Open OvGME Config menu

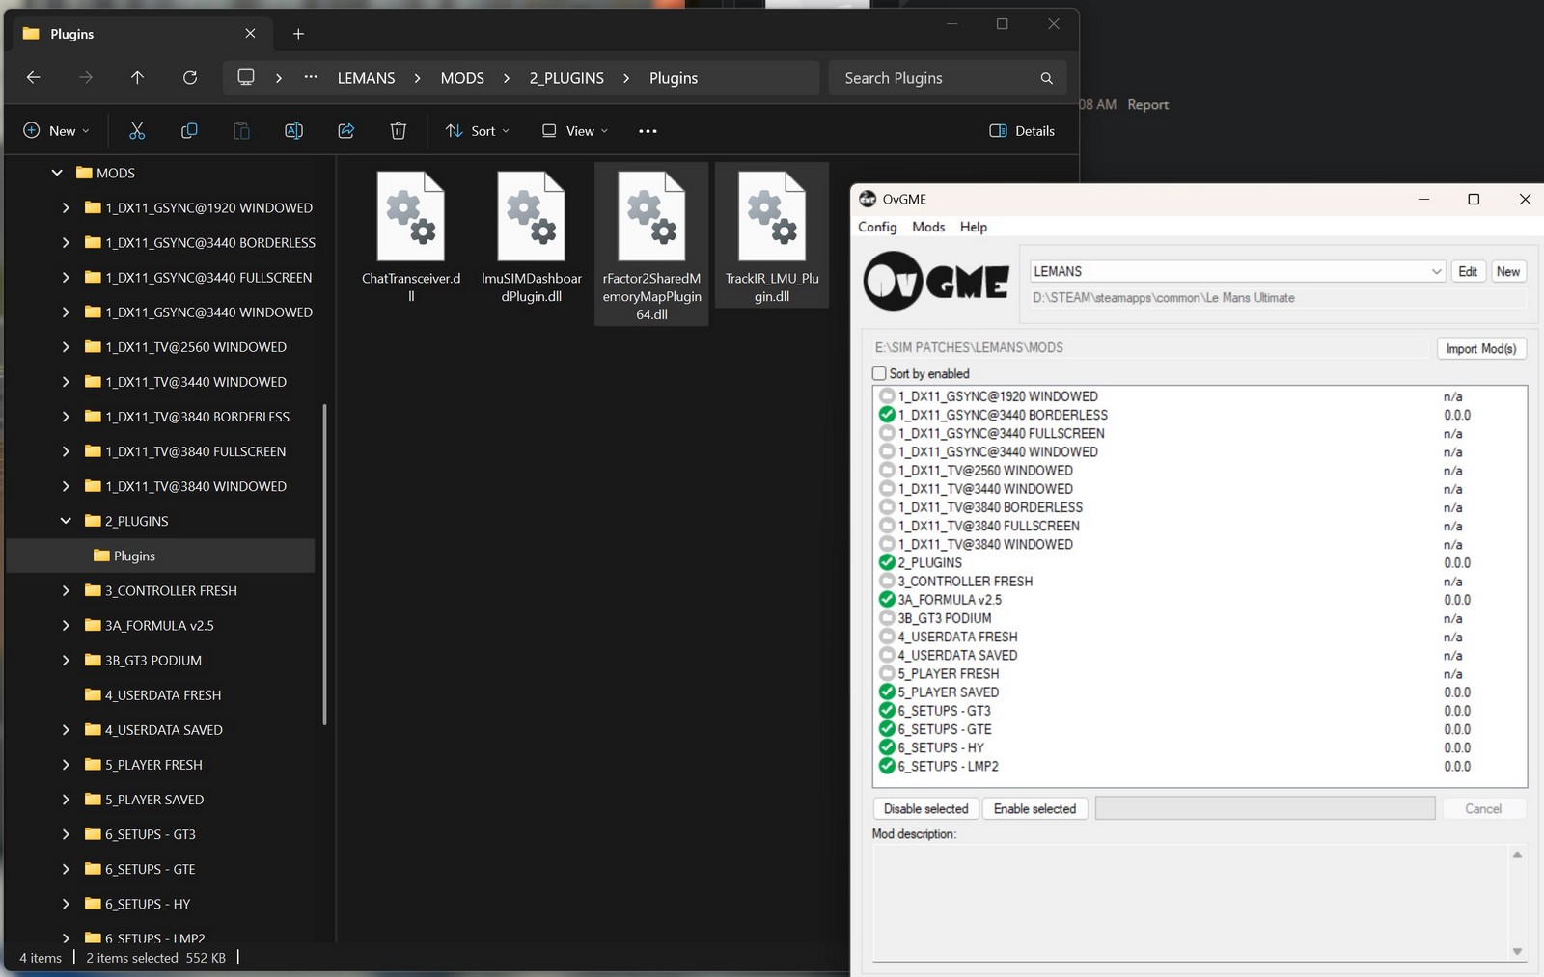(x=877, y=227)
